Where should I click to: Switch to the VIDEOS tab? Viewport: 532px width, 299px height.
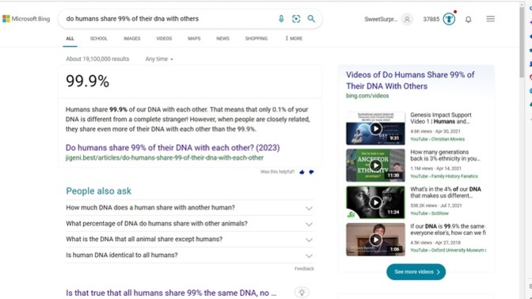coord(164,39)
